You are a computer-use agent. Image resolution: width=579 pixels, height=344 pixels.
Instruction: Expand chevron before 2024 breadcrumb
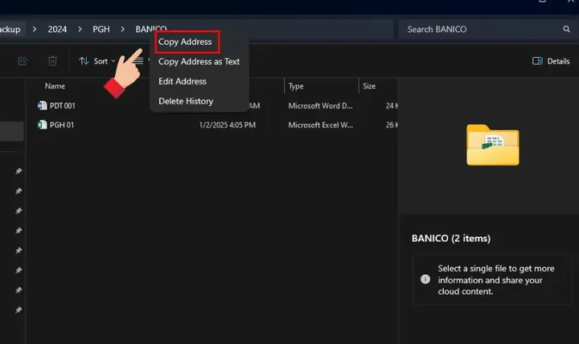click(35, 29)
